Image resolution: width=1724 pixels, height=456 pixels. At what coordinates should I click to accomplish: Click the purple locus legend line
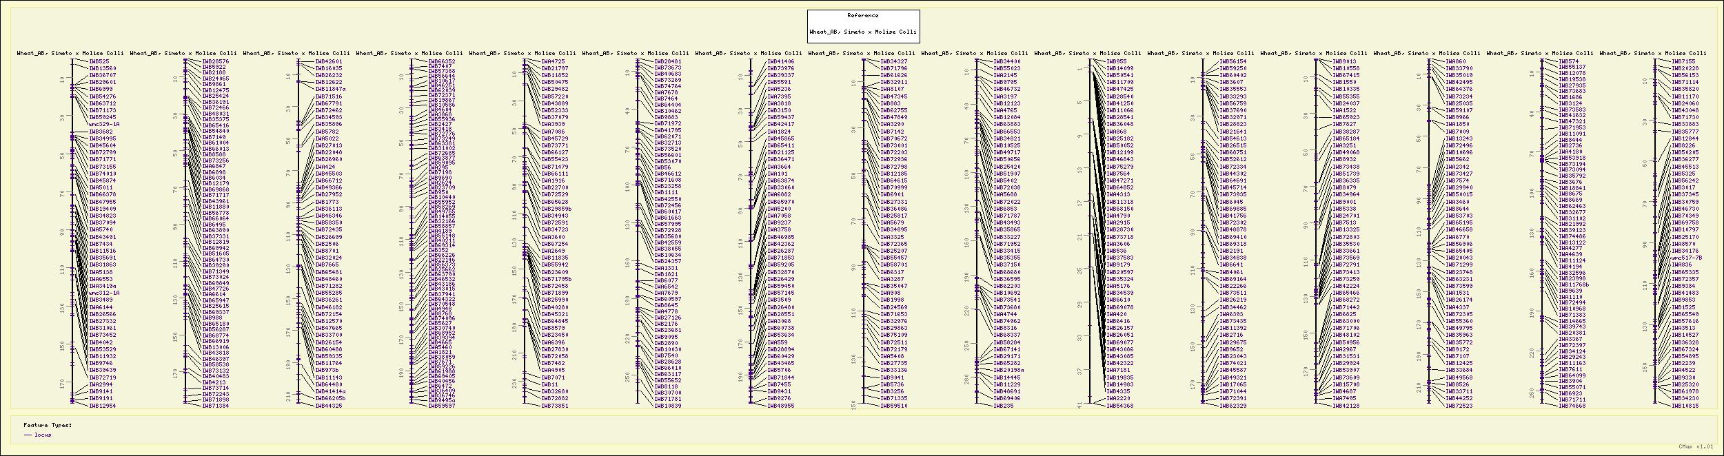[28, 435]
